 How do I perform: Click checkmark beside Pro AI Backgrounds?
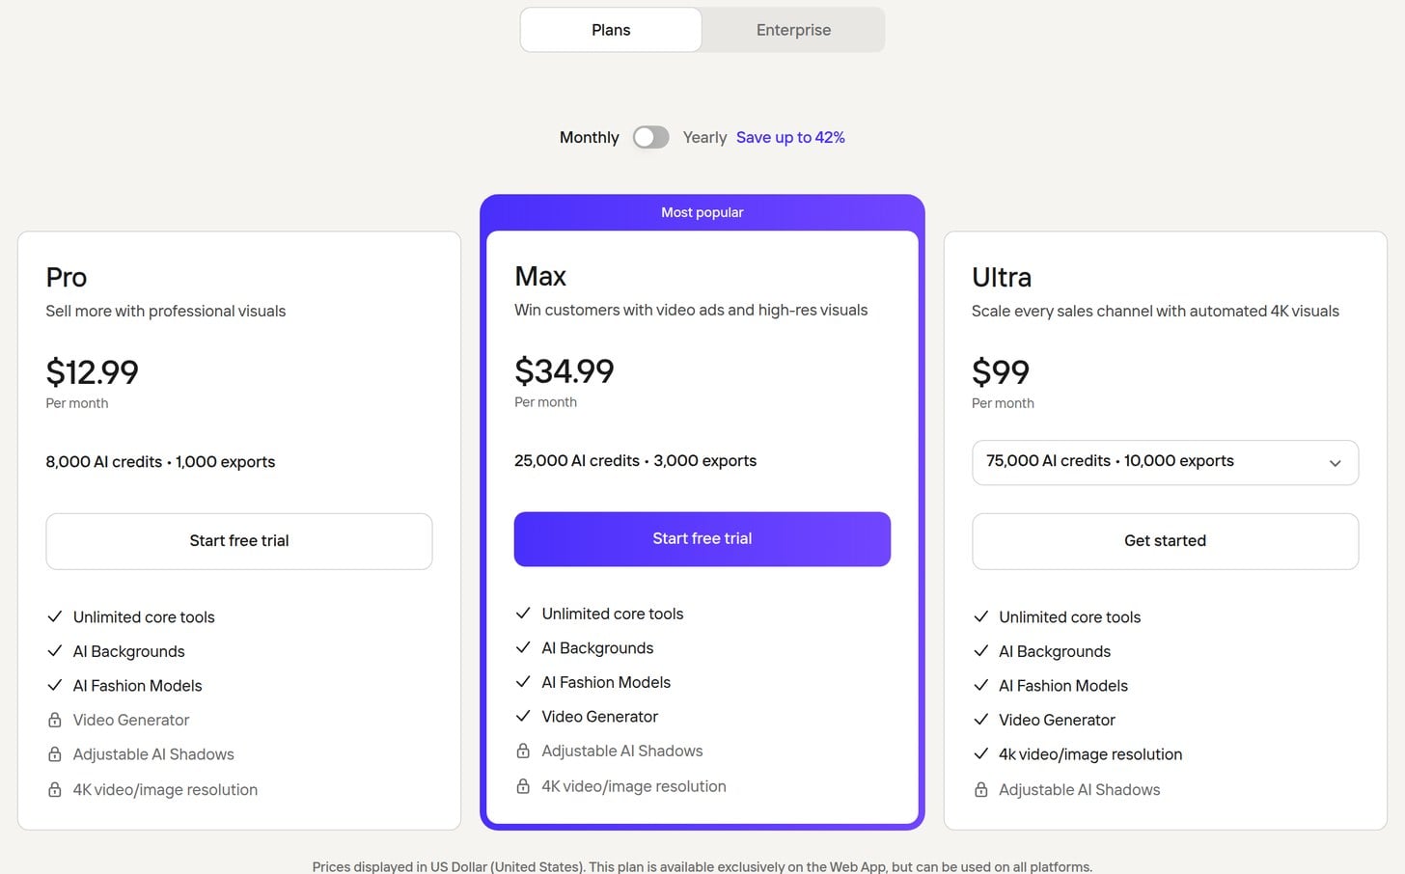point(55,651)
